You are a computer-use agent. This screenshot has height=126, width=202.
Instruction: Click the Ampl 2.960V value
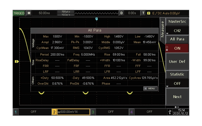(57, 42)
